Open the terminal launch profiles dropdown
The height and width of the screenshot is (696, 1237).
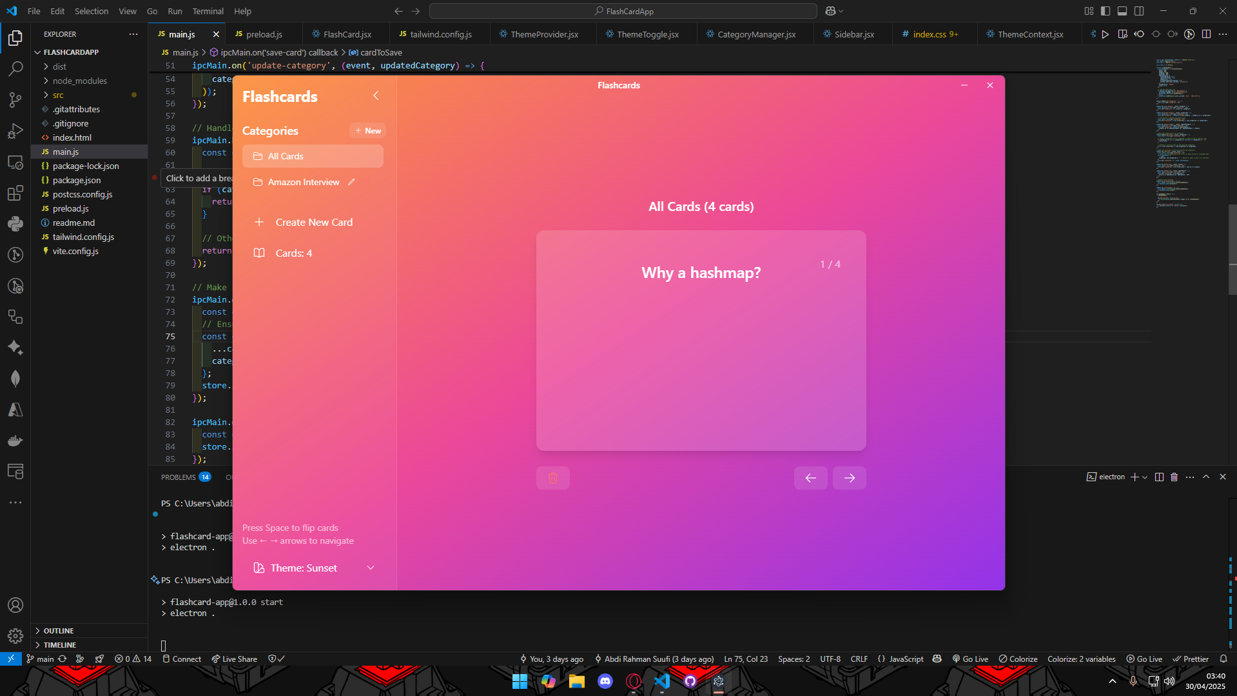(x=1145, y=477)
